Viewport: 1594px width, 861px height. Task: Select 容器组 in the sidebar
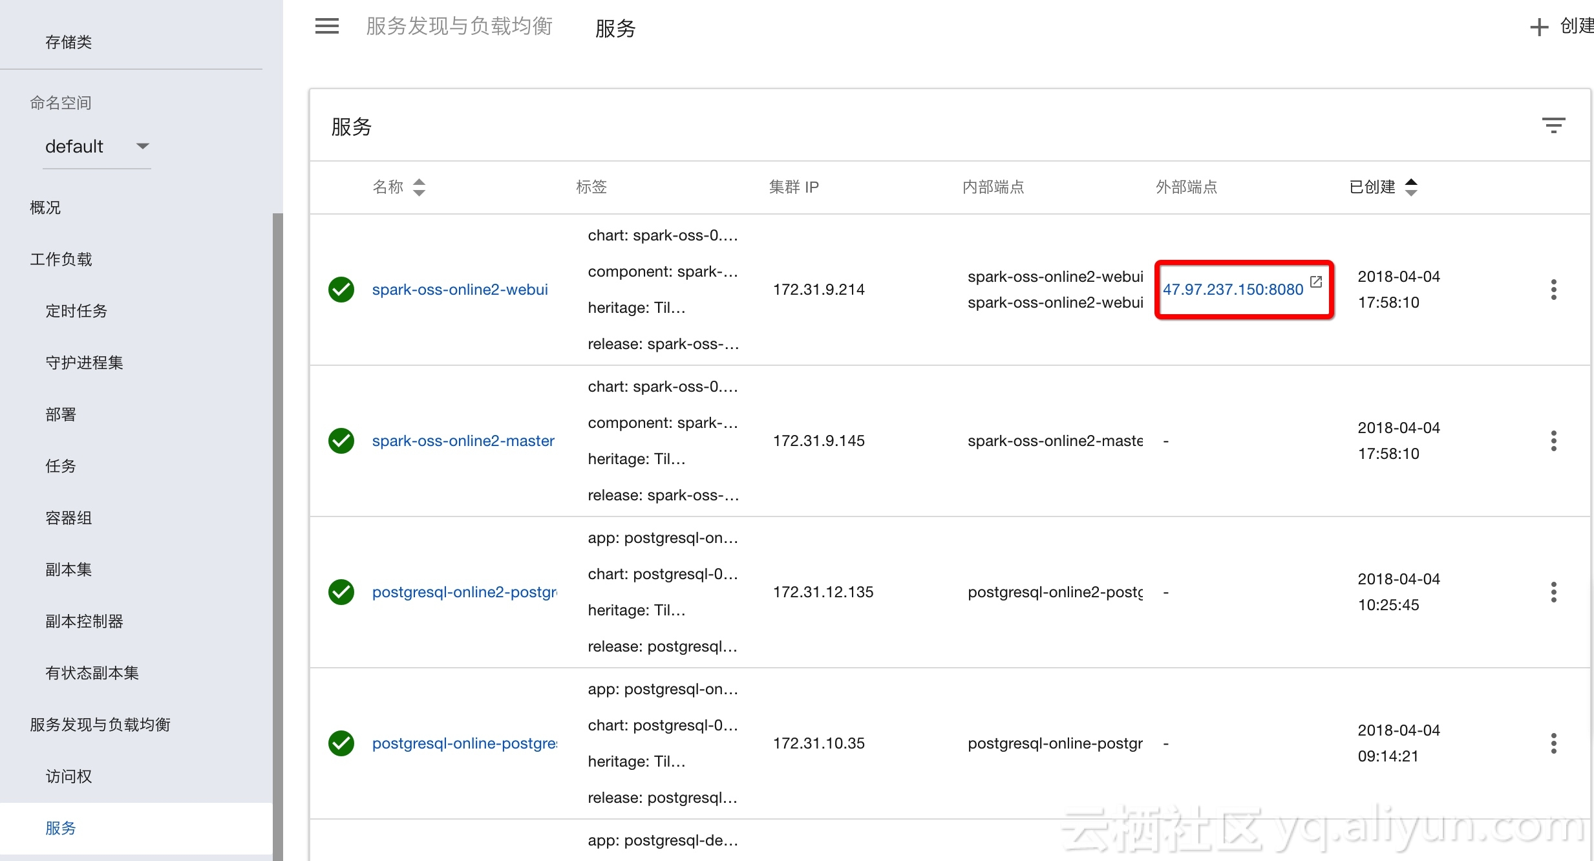[x=69, y=518]
